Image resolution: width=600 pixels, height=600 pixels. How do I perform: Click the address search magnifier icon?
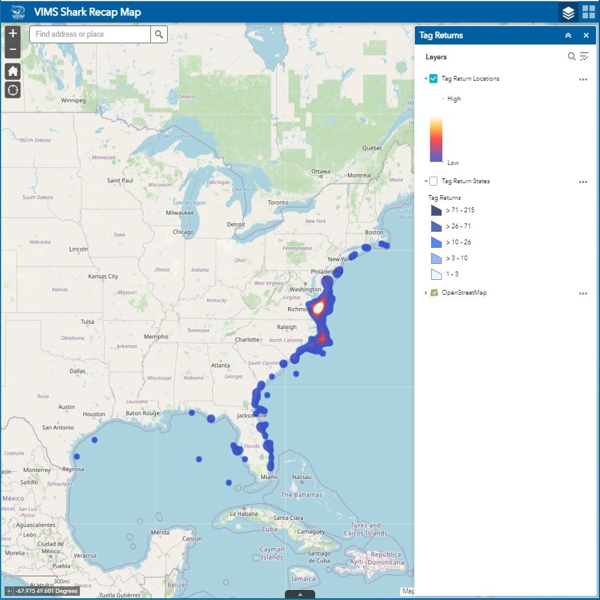[x=159, y=34]
